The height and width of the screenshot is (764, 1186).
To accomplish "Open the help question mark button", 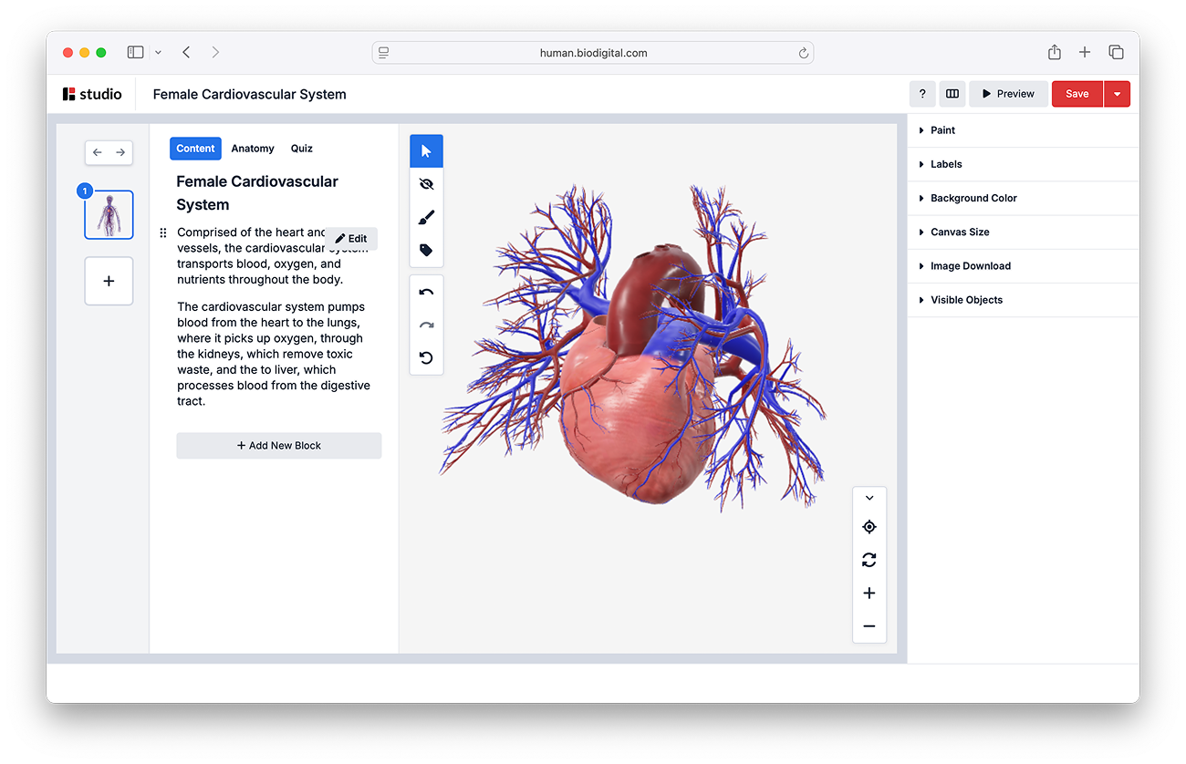I will [922, 94].
